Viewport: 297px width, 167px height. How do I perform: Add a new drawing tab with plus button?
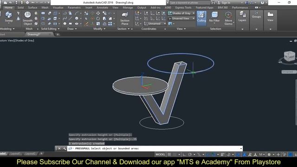pos(58,34)
